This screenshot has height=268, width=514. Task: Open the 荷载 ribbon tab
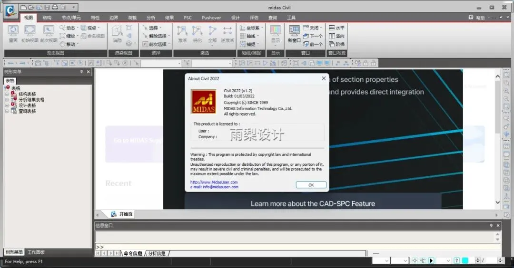click(x=132, y=18)
